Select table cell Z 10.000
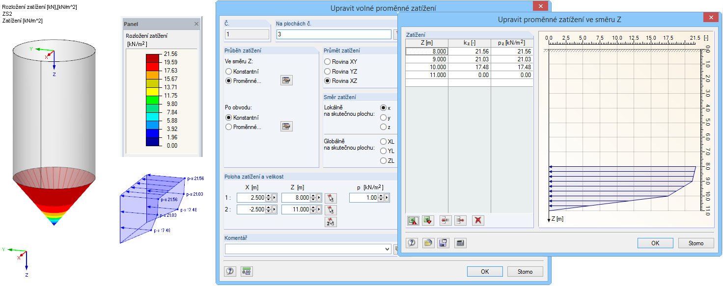723x286 pixels. coord(427,67)
